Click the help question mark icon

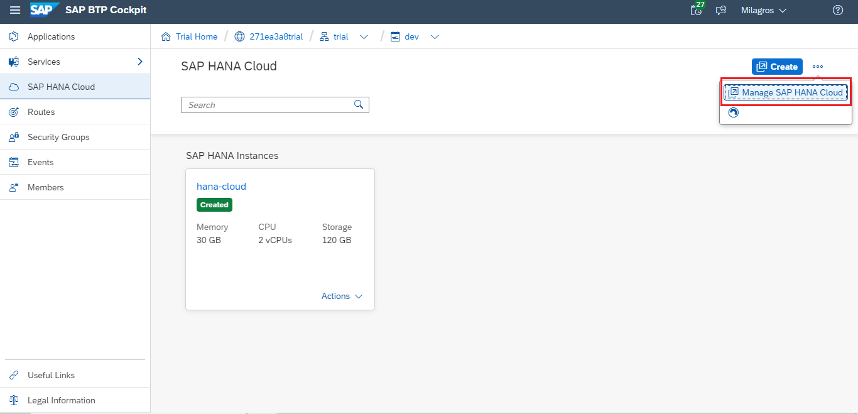coord(837,10)
